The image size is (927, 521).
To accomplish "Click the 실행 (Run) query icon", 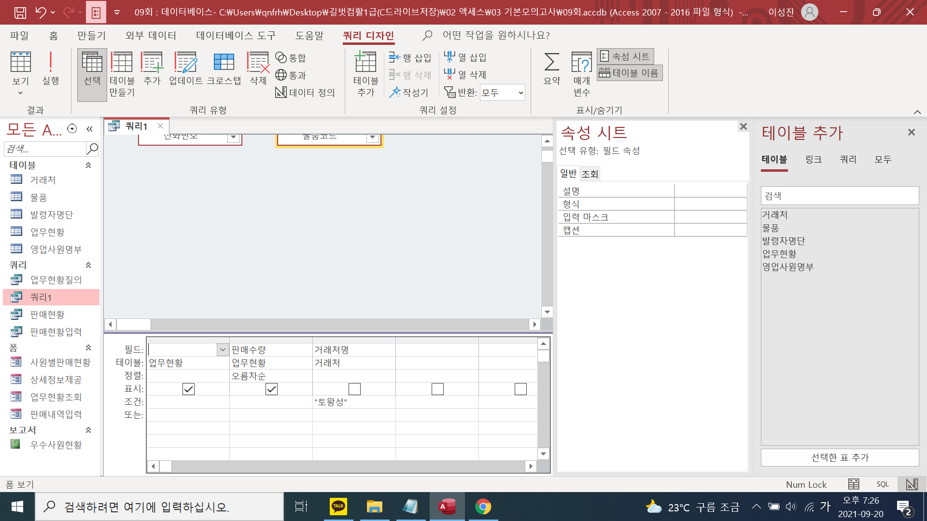I will coord(50,68).
